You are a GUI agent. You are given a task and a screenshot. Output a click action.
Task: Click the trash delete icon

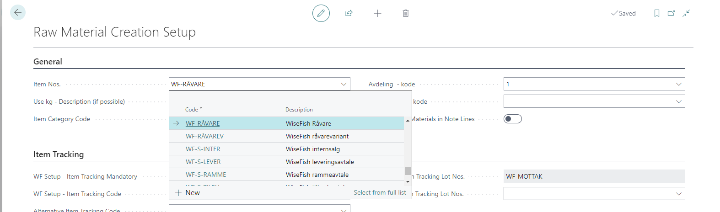(x=405, y=13)
